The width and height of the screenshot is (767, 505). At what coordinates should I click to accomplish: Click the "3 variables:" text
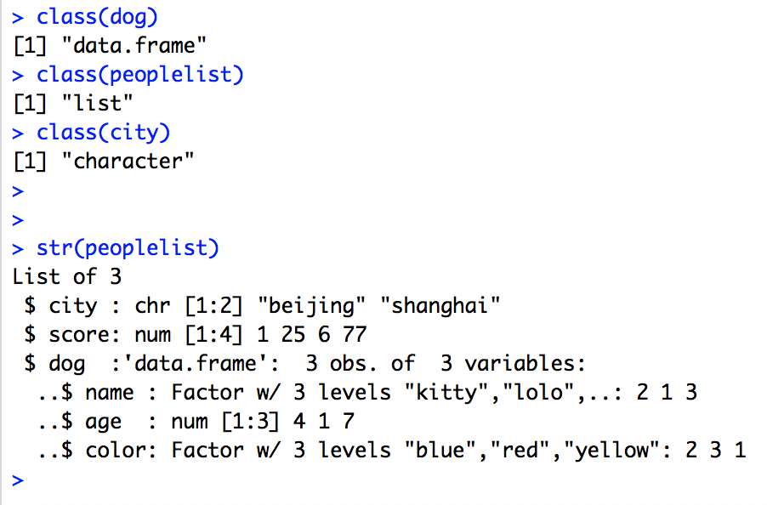(514, 364)
